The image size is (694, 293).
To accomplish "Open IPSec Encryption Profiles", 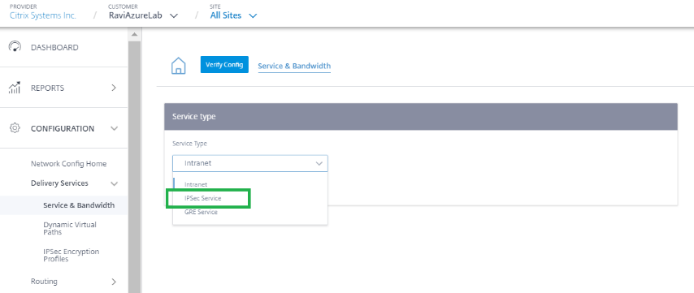I will click(x=72, y=255).
